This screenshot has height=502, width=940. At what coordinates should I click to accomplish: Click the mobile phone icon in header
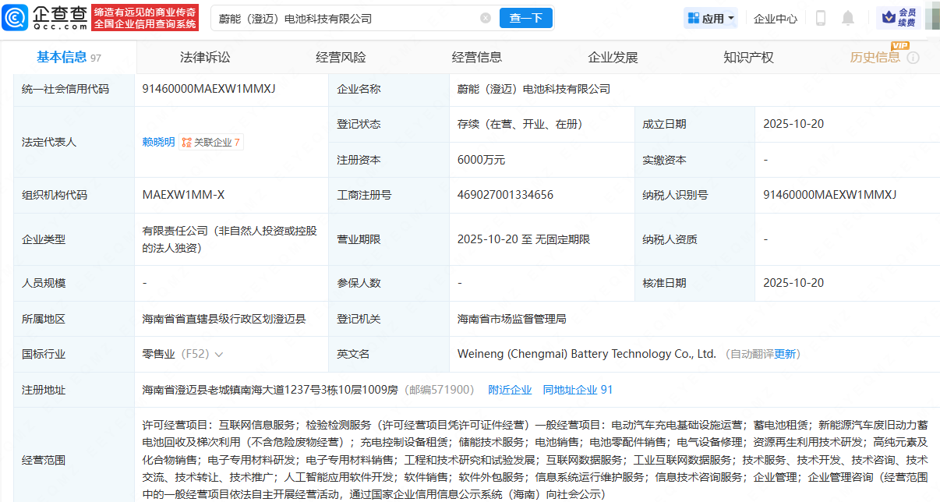[x=820, y=18]
